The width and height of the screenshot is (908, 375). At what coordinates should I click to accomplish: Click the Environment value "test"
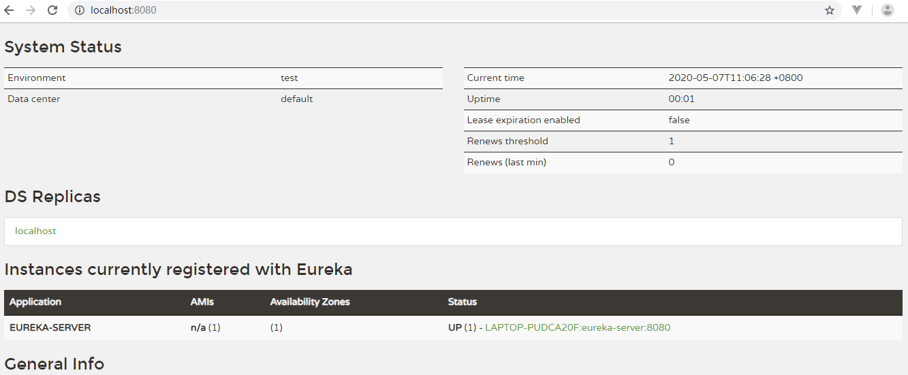pos(289,78)
